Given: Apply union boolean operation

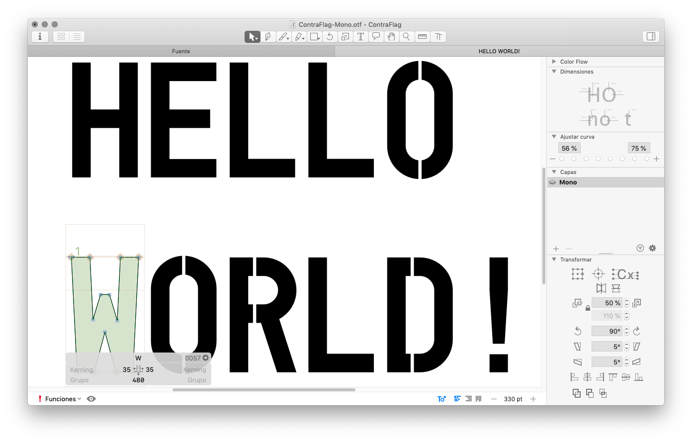Looking at the screenshot, I should [x=577, y=393].
